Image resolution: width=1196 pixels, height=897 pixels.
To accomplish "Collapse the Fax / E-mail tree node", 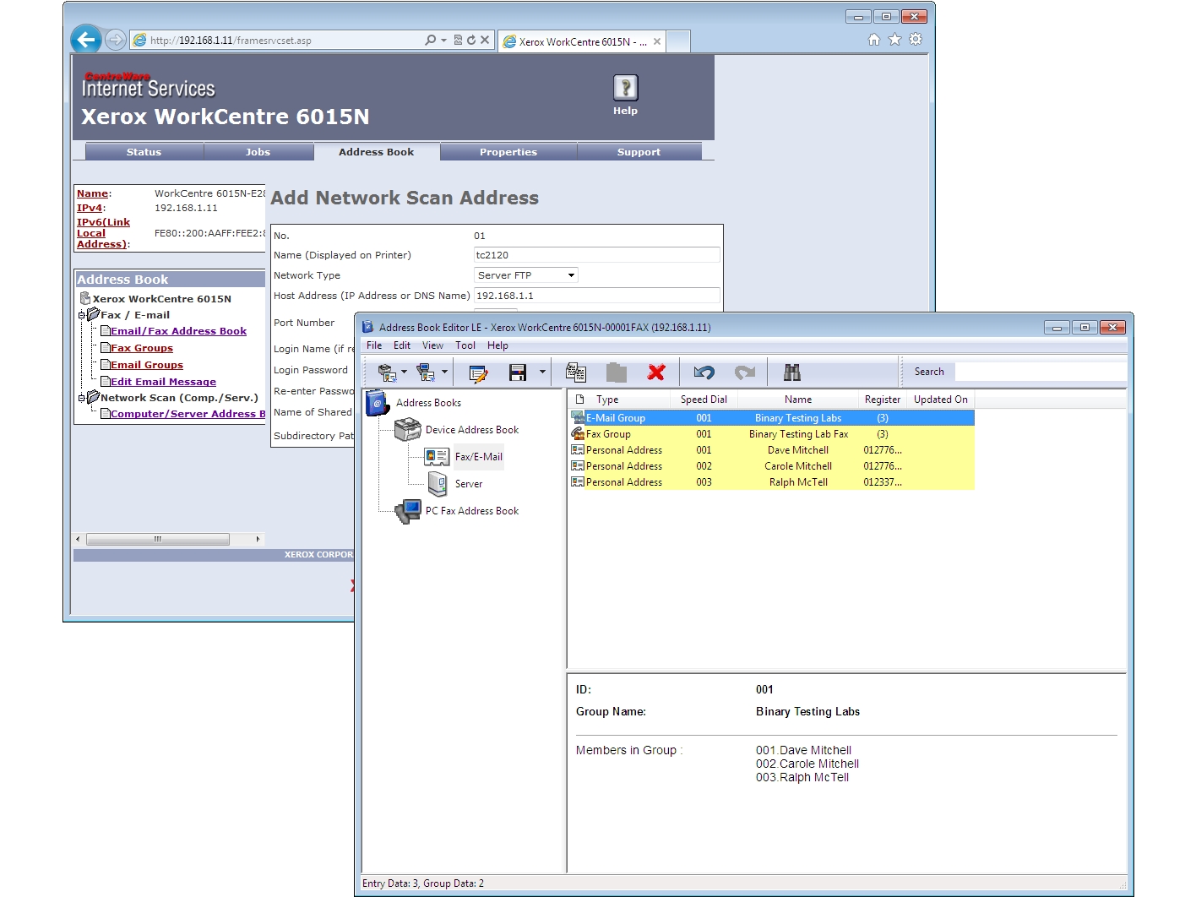I will pyautogui.click(x=82, y=315).
